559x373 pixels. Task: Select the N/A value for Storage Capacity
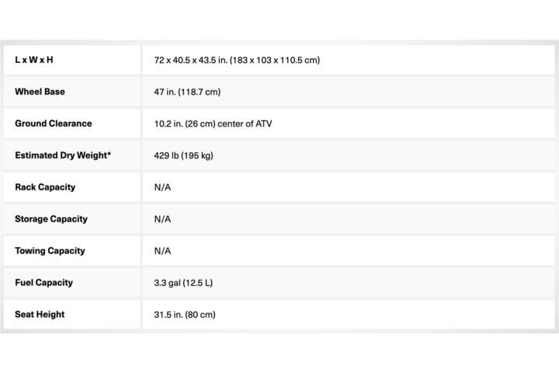tap(162, 219)
